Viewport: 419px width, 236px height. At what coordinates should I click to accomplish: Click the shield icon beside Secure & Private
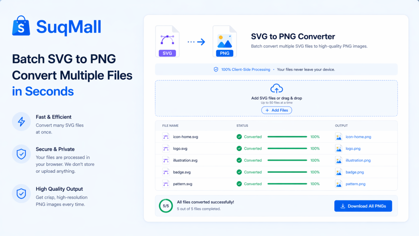click(21, 154)
